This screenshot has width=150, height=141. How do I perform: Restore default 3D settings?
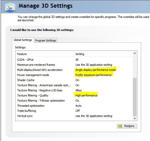coord(127,126)
